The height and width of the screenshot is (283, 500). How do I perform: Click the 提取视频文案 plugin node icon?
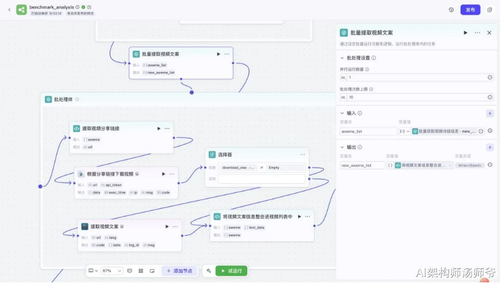tap(84, 226)
